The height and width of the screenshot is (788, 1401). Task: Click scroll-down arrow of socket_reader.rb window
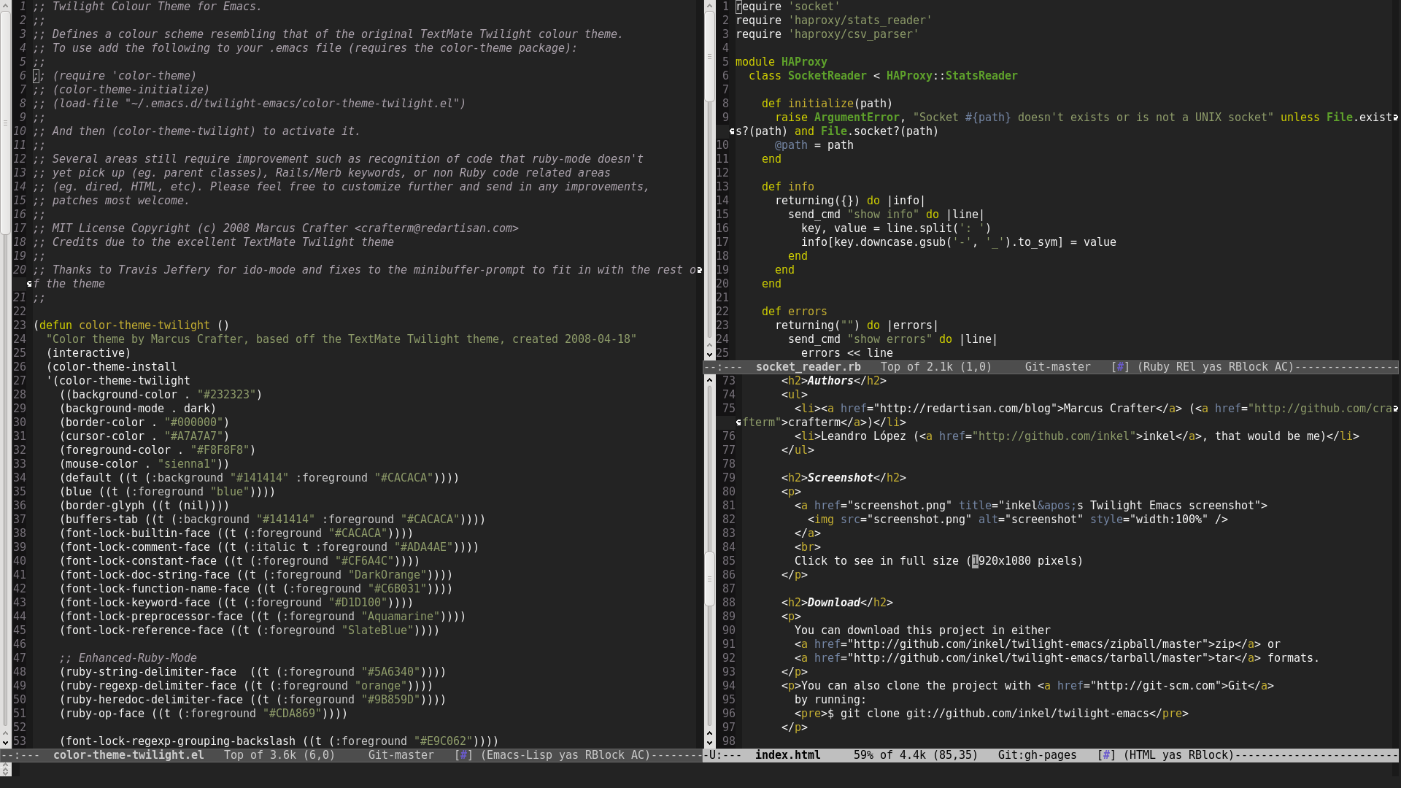pos(709,355)
